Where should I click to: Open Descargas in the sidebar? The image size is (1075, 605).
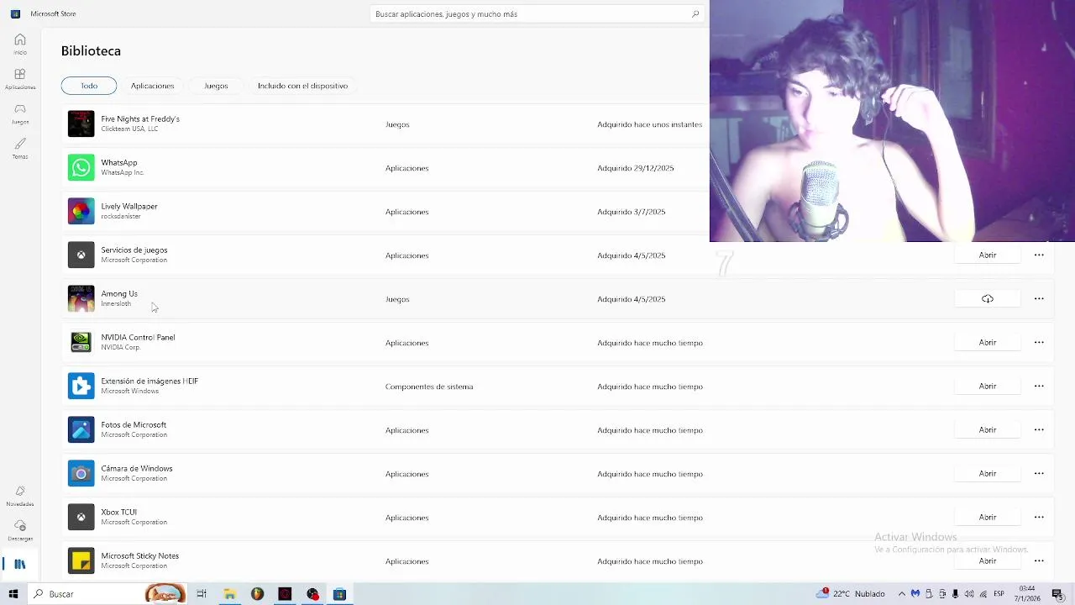(x=20, y=530)
